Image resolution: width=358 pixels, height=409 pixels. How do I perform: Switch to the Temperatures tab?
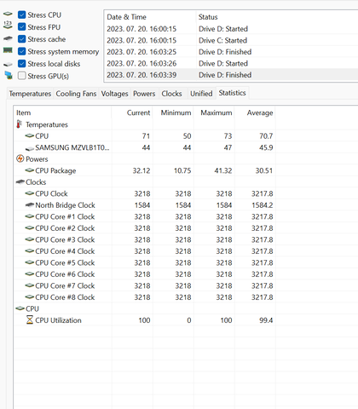[x=30, y=94]
